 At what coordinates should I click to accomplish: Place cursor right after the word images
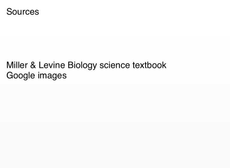point(67,75)
